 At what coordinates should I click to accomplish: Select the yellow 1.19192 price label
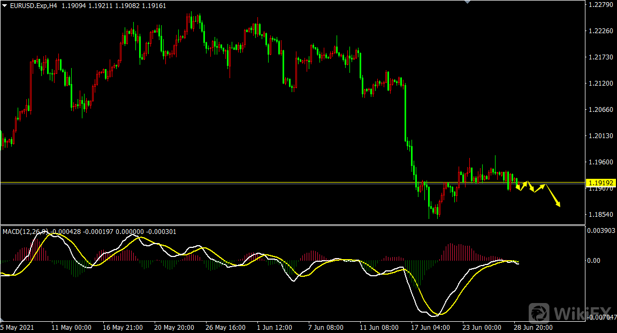[601, 183]
